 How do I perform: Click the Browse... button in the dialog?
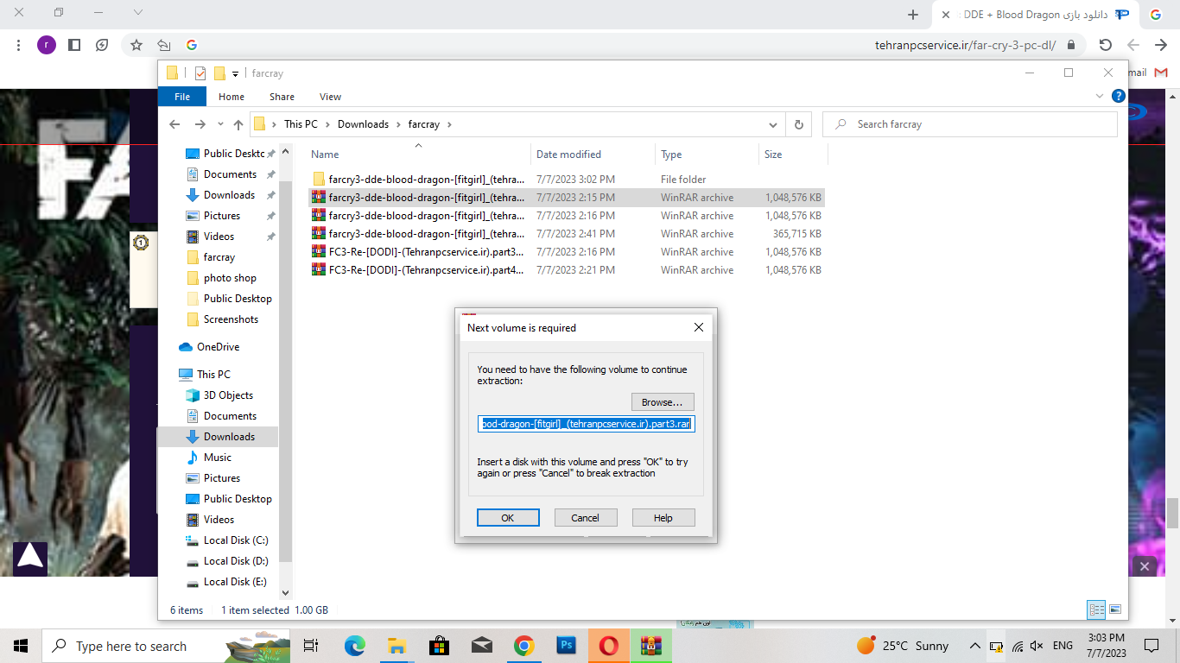click(x=662, y=402)
